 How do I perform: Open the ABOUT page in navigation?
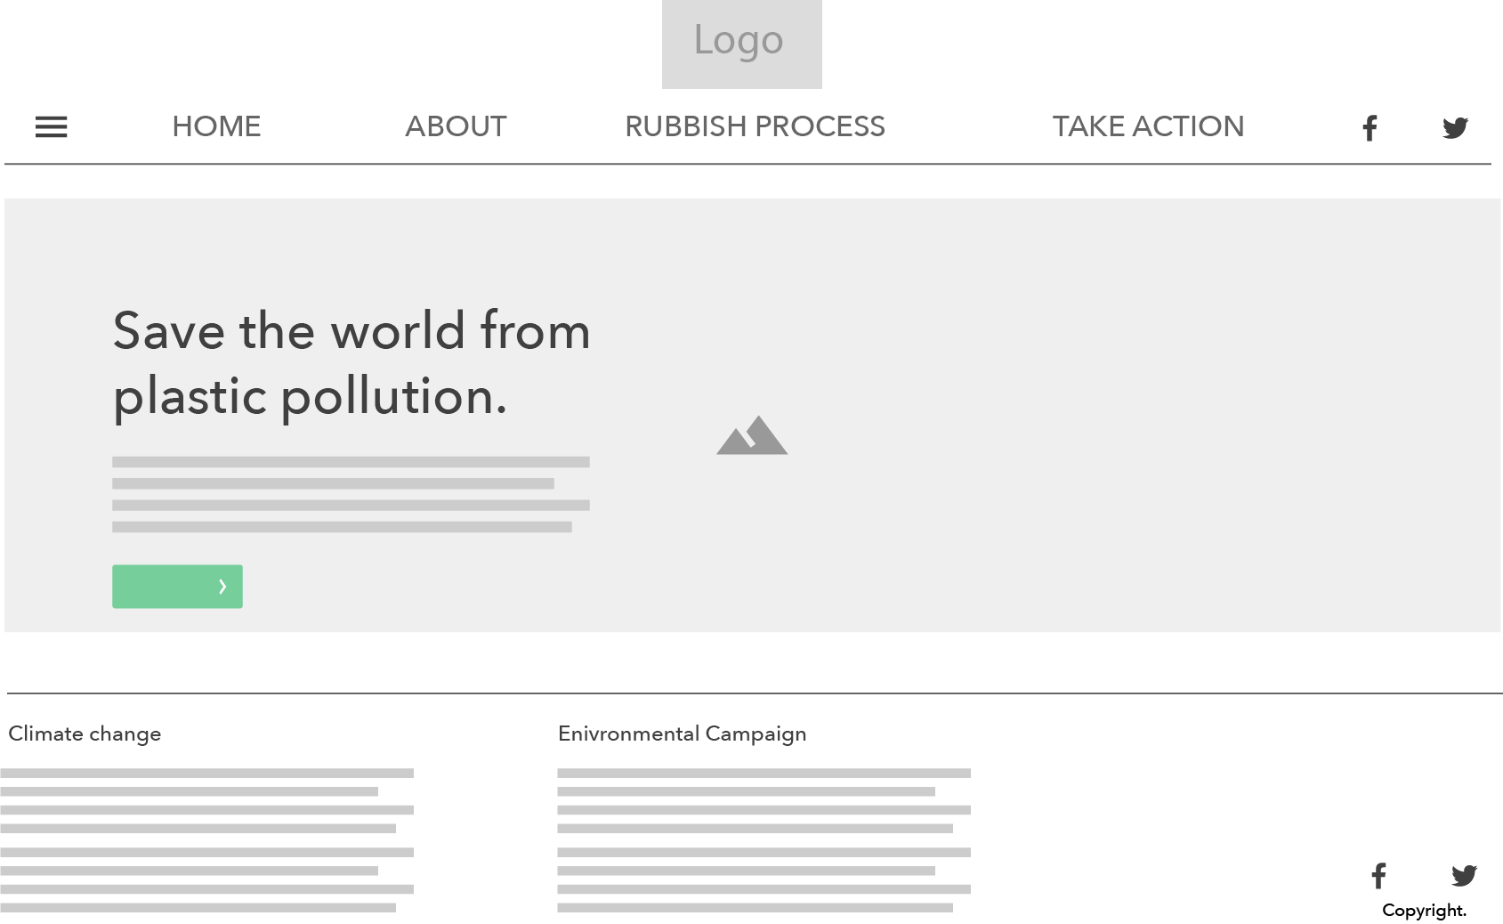pyautogui.click(x=456, y=126)
